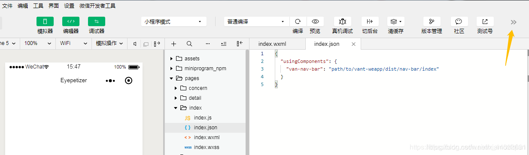The image size is (529, 155).
Task: Open the 界面 menu
Action: [x=54, y=6]
